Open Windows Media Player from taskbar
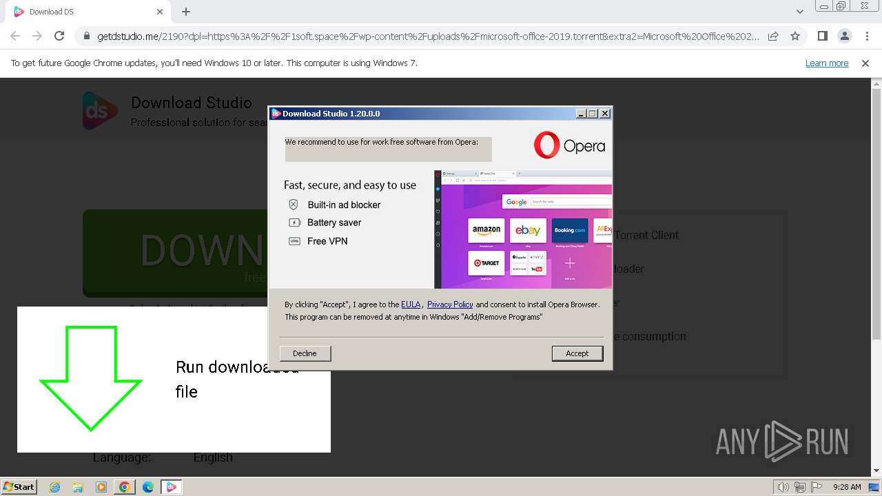 101,487
